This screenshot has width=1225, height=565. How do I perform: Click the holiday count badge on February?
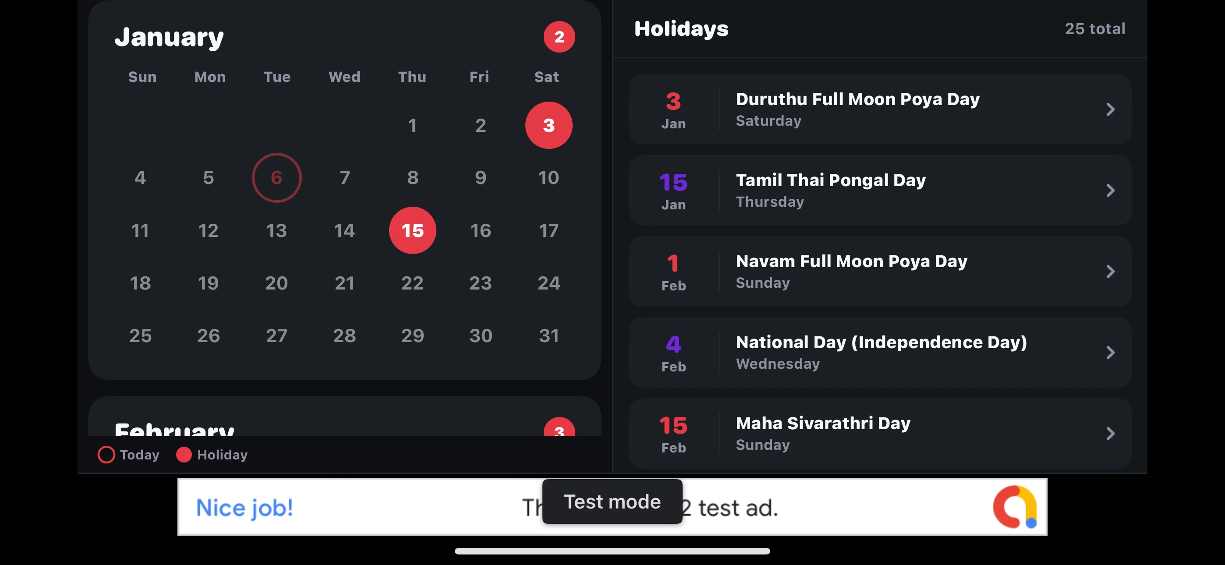559,431
